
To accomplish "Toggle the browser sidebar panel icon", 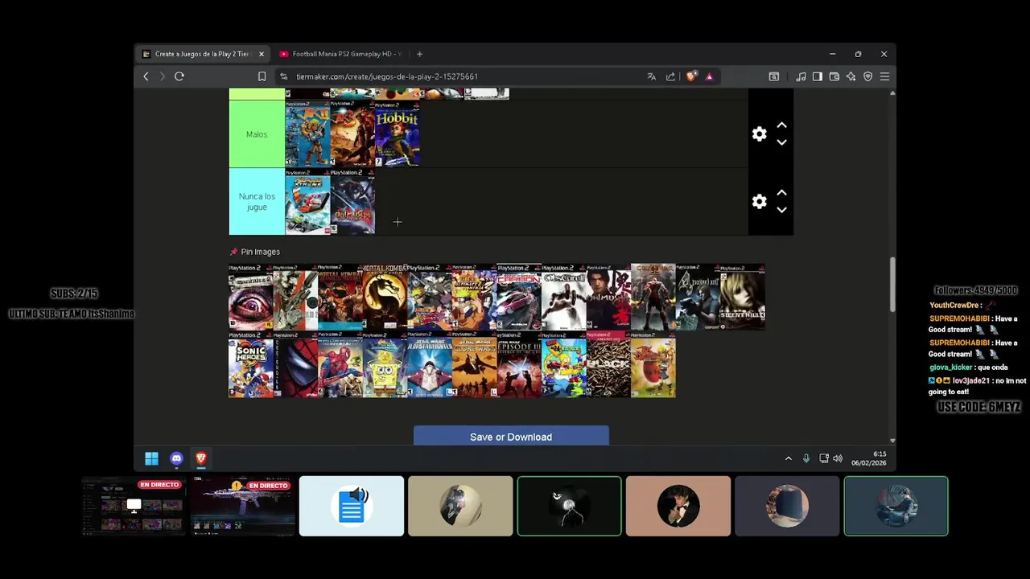I will pos(817,76).
